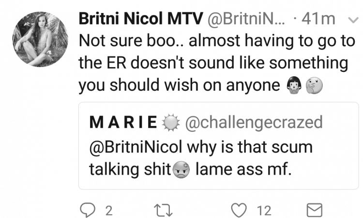363x218 pixels.
Task: Open Britni Nicol's profile picture
Action: click(x=40, y=39)
